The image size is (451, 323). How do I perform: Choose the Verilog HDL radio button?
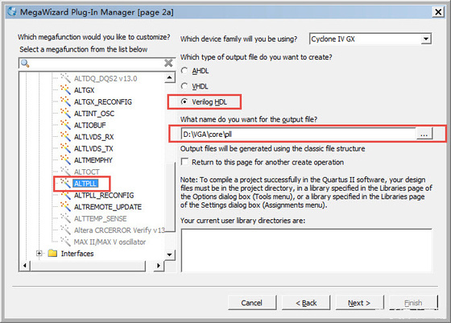pos(184,101)
